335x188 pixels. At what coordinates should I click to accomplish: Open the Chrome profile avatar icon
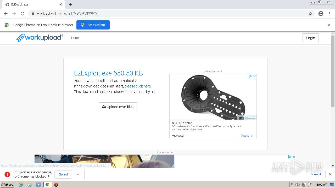coord(321,14)
